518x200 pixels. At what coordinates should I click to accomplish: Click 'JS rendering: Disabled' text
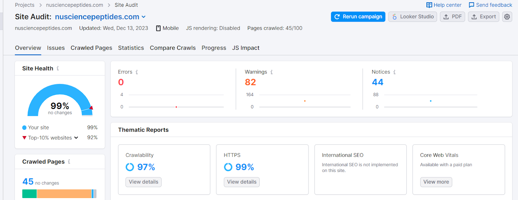tap(213, 28)
